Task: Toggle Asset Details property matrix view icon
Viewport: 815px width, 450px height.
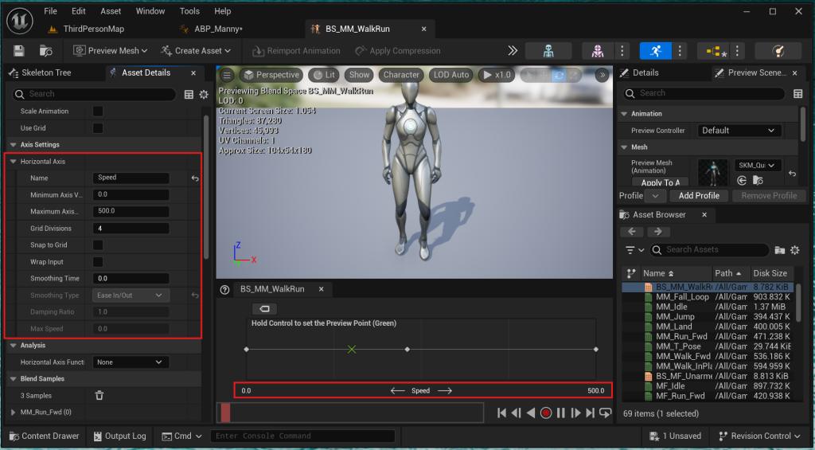Action: [189, 94]
